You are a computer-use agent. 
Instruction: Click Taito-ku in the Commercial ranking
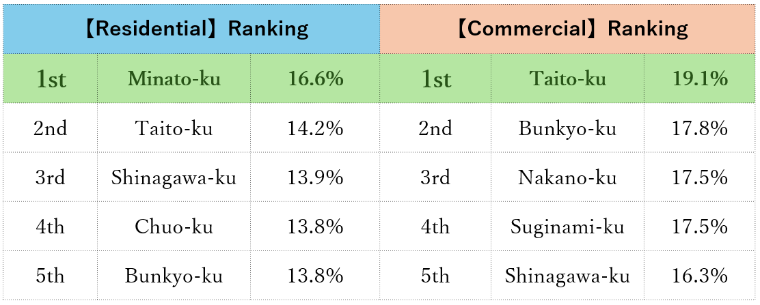(567, 79)
